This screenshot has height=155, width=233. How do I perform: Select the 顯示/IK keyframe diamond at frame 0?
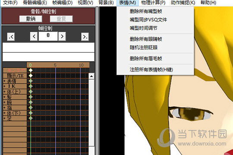(x=31, y=75)
